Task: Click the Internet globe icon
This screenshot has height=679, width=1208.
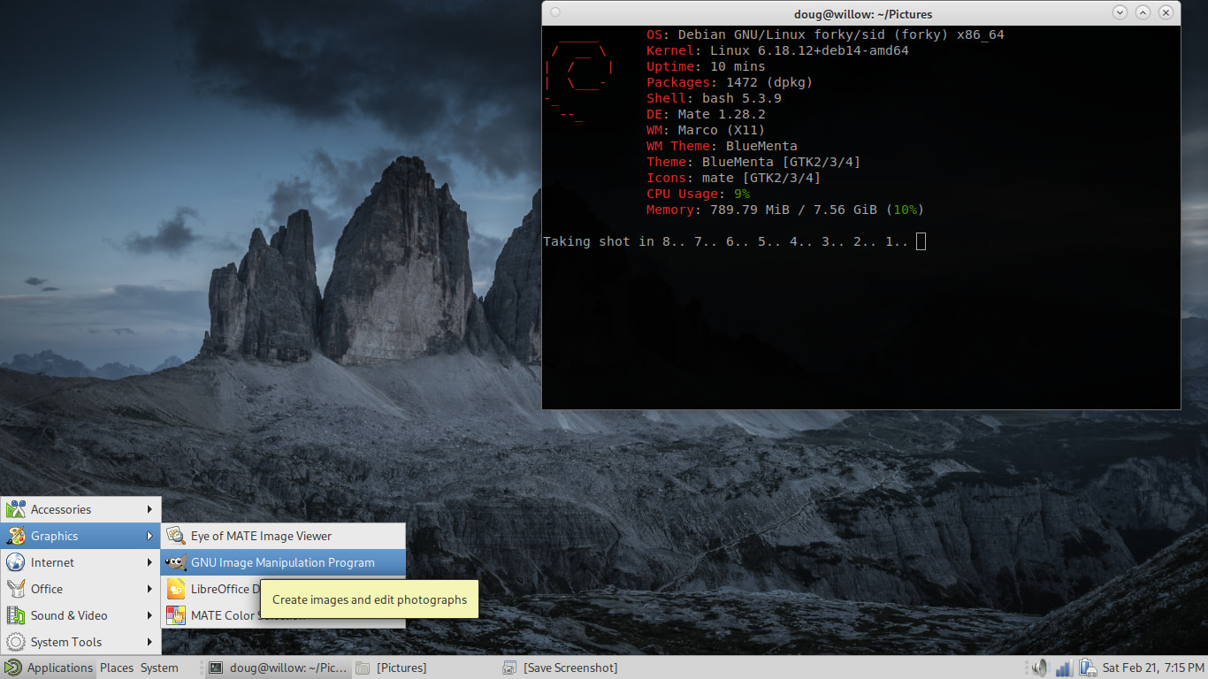Action: click(16, 562)
